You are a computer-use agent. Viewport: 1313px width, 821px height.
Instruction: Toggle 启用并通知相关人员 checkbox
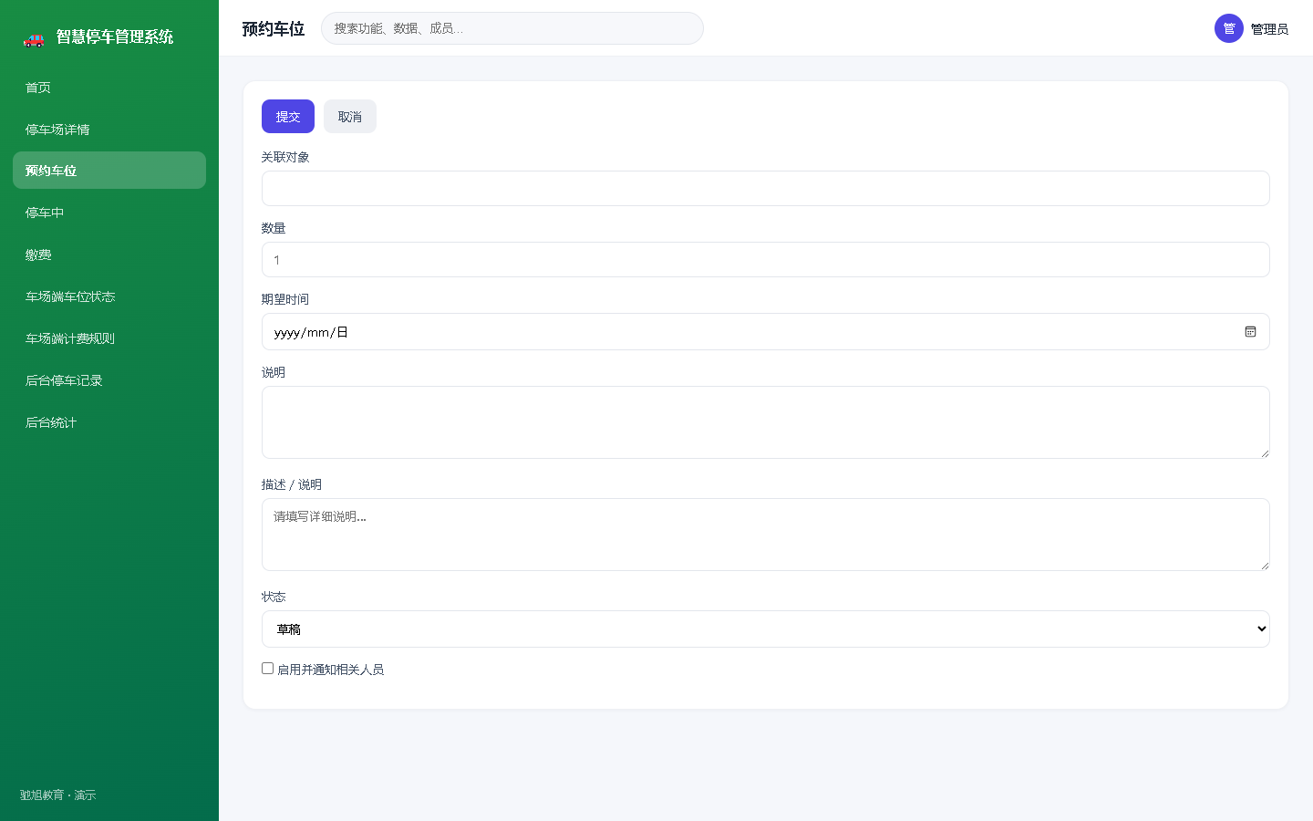pyautogui.click(x=267, y=669)
